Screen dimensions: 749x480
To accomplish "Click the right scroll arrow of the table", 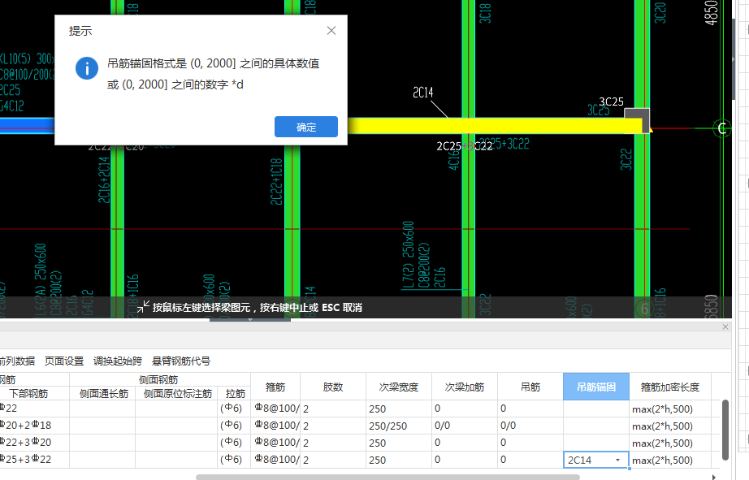I will point(714,477).
